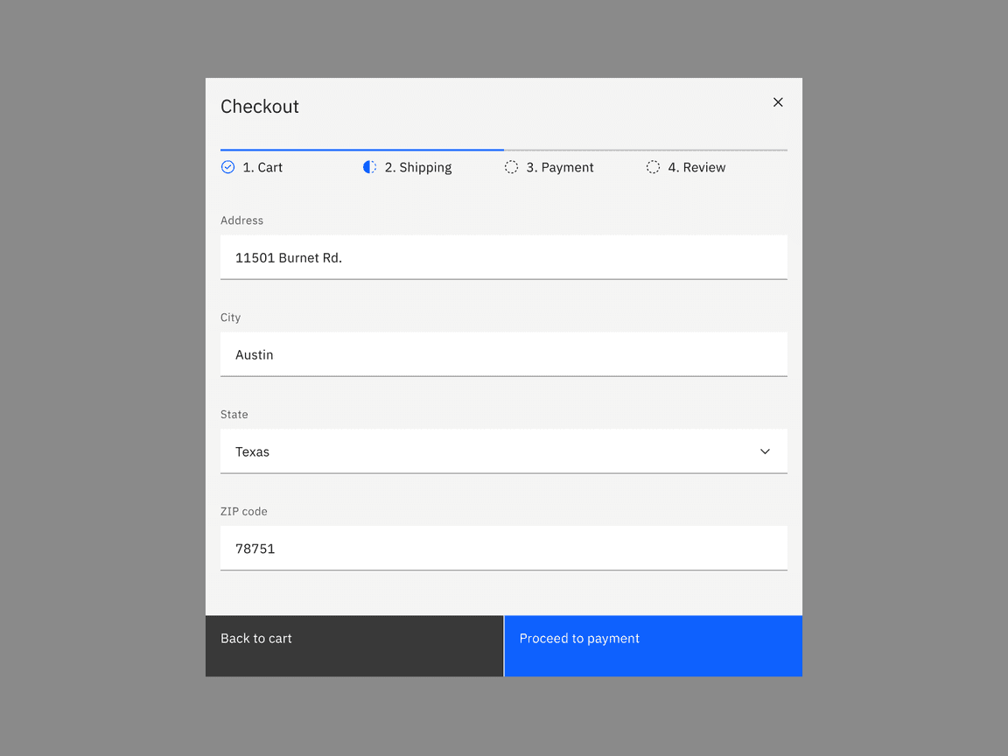Go to the "3. Payment" step
Image resolution: width=1008 pixels, height=756 pixels.
(x=560, y=167)
